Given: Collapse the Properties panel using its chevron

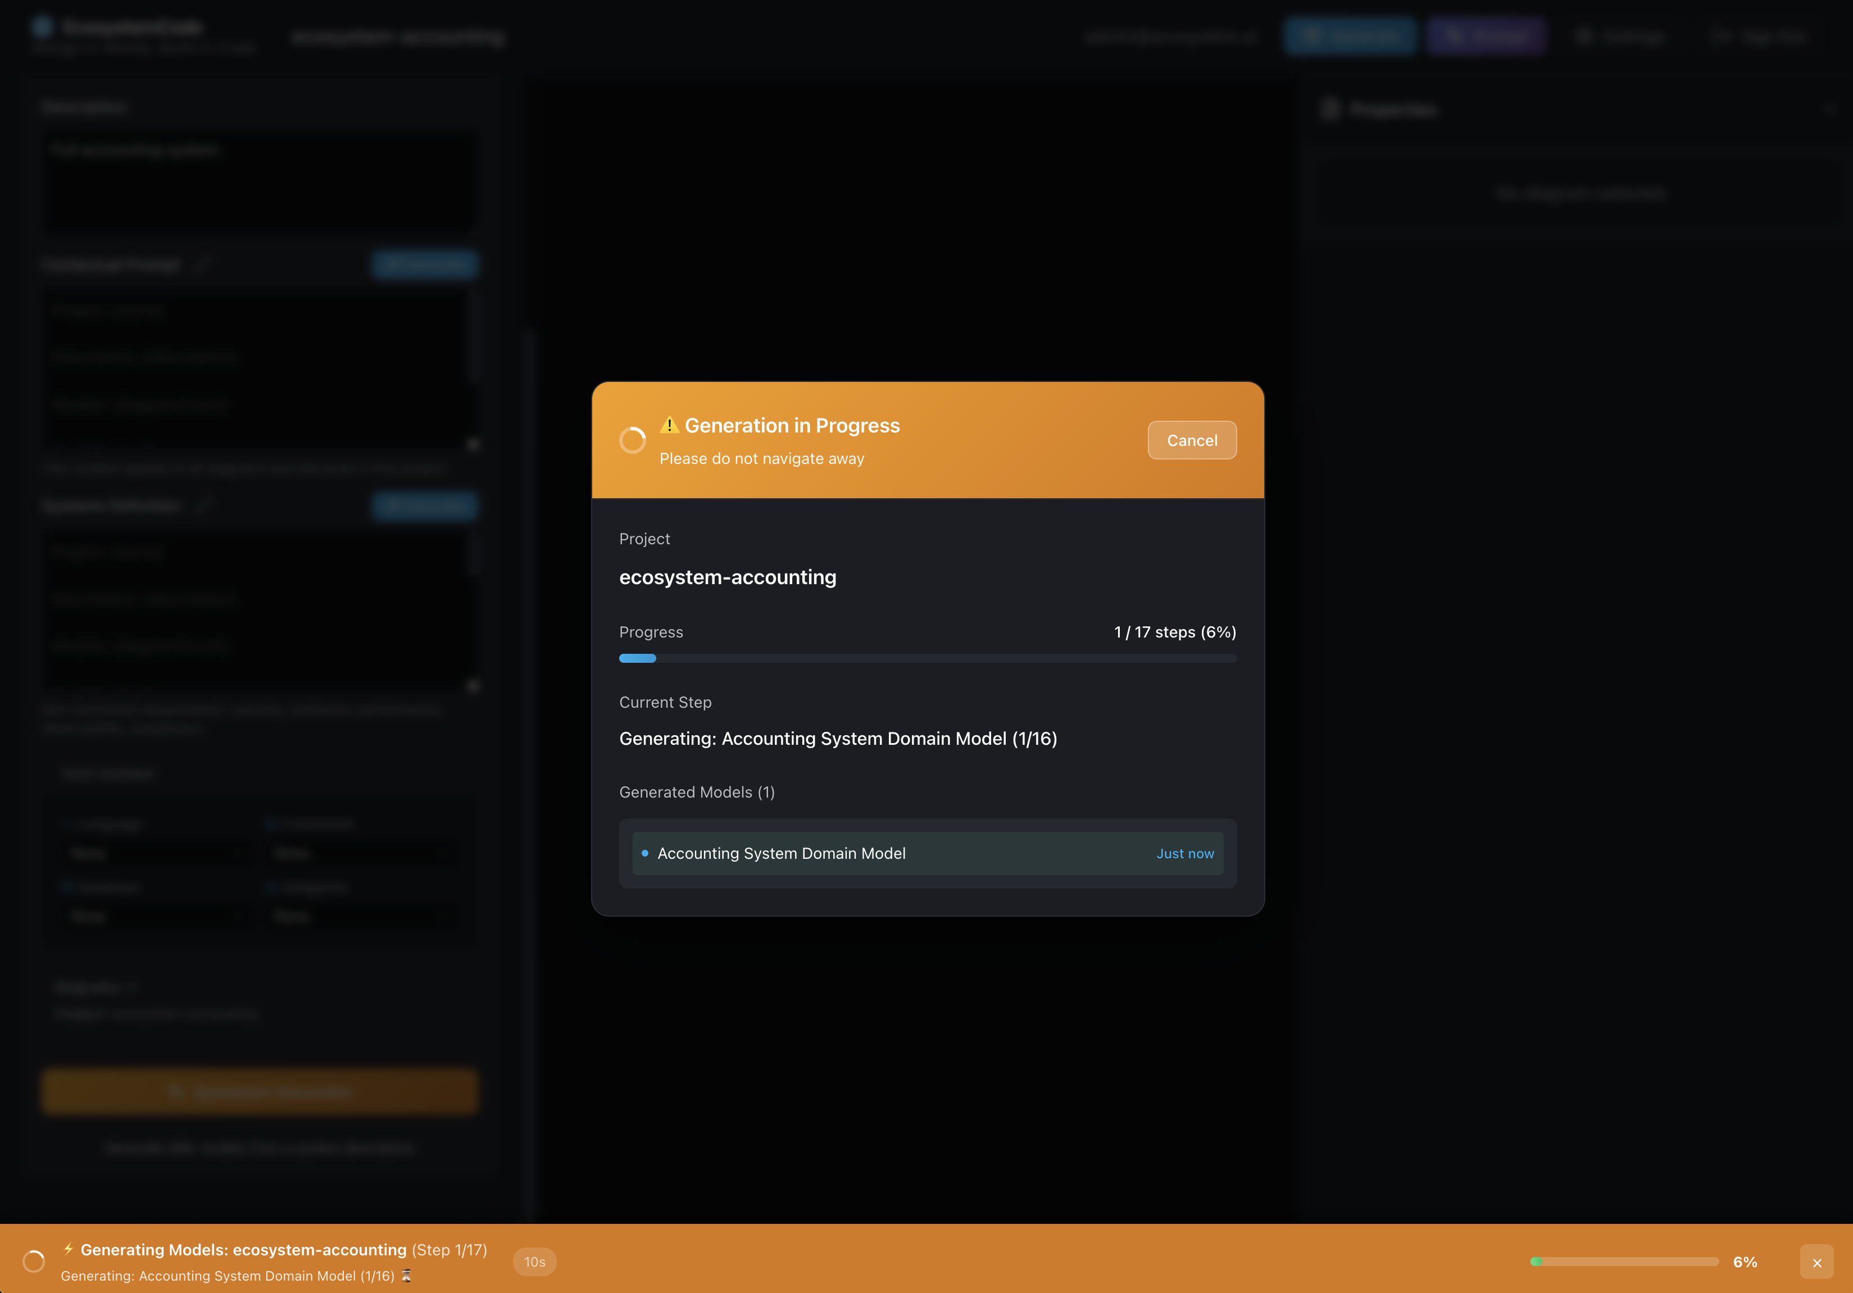Looking at the screenshot, I should (x=1831, y=110).
